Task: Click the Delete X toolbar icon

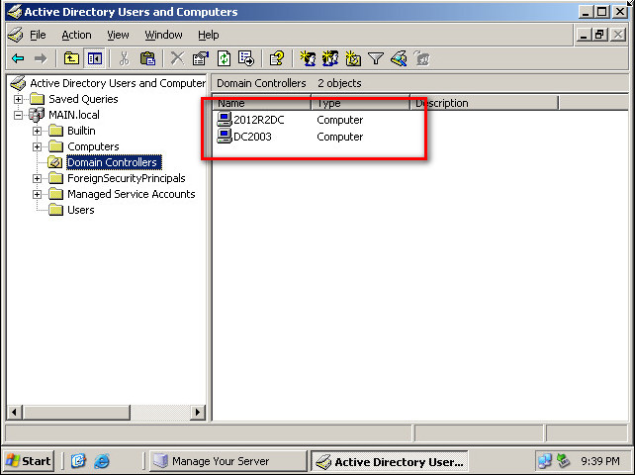Action: click(x=177, y=59)
